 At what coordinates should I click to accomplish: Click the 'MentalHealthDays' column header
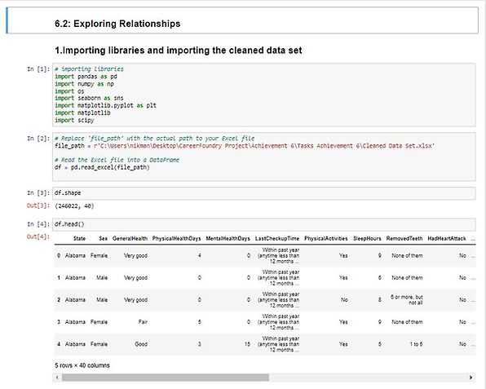tap(228, 238)
